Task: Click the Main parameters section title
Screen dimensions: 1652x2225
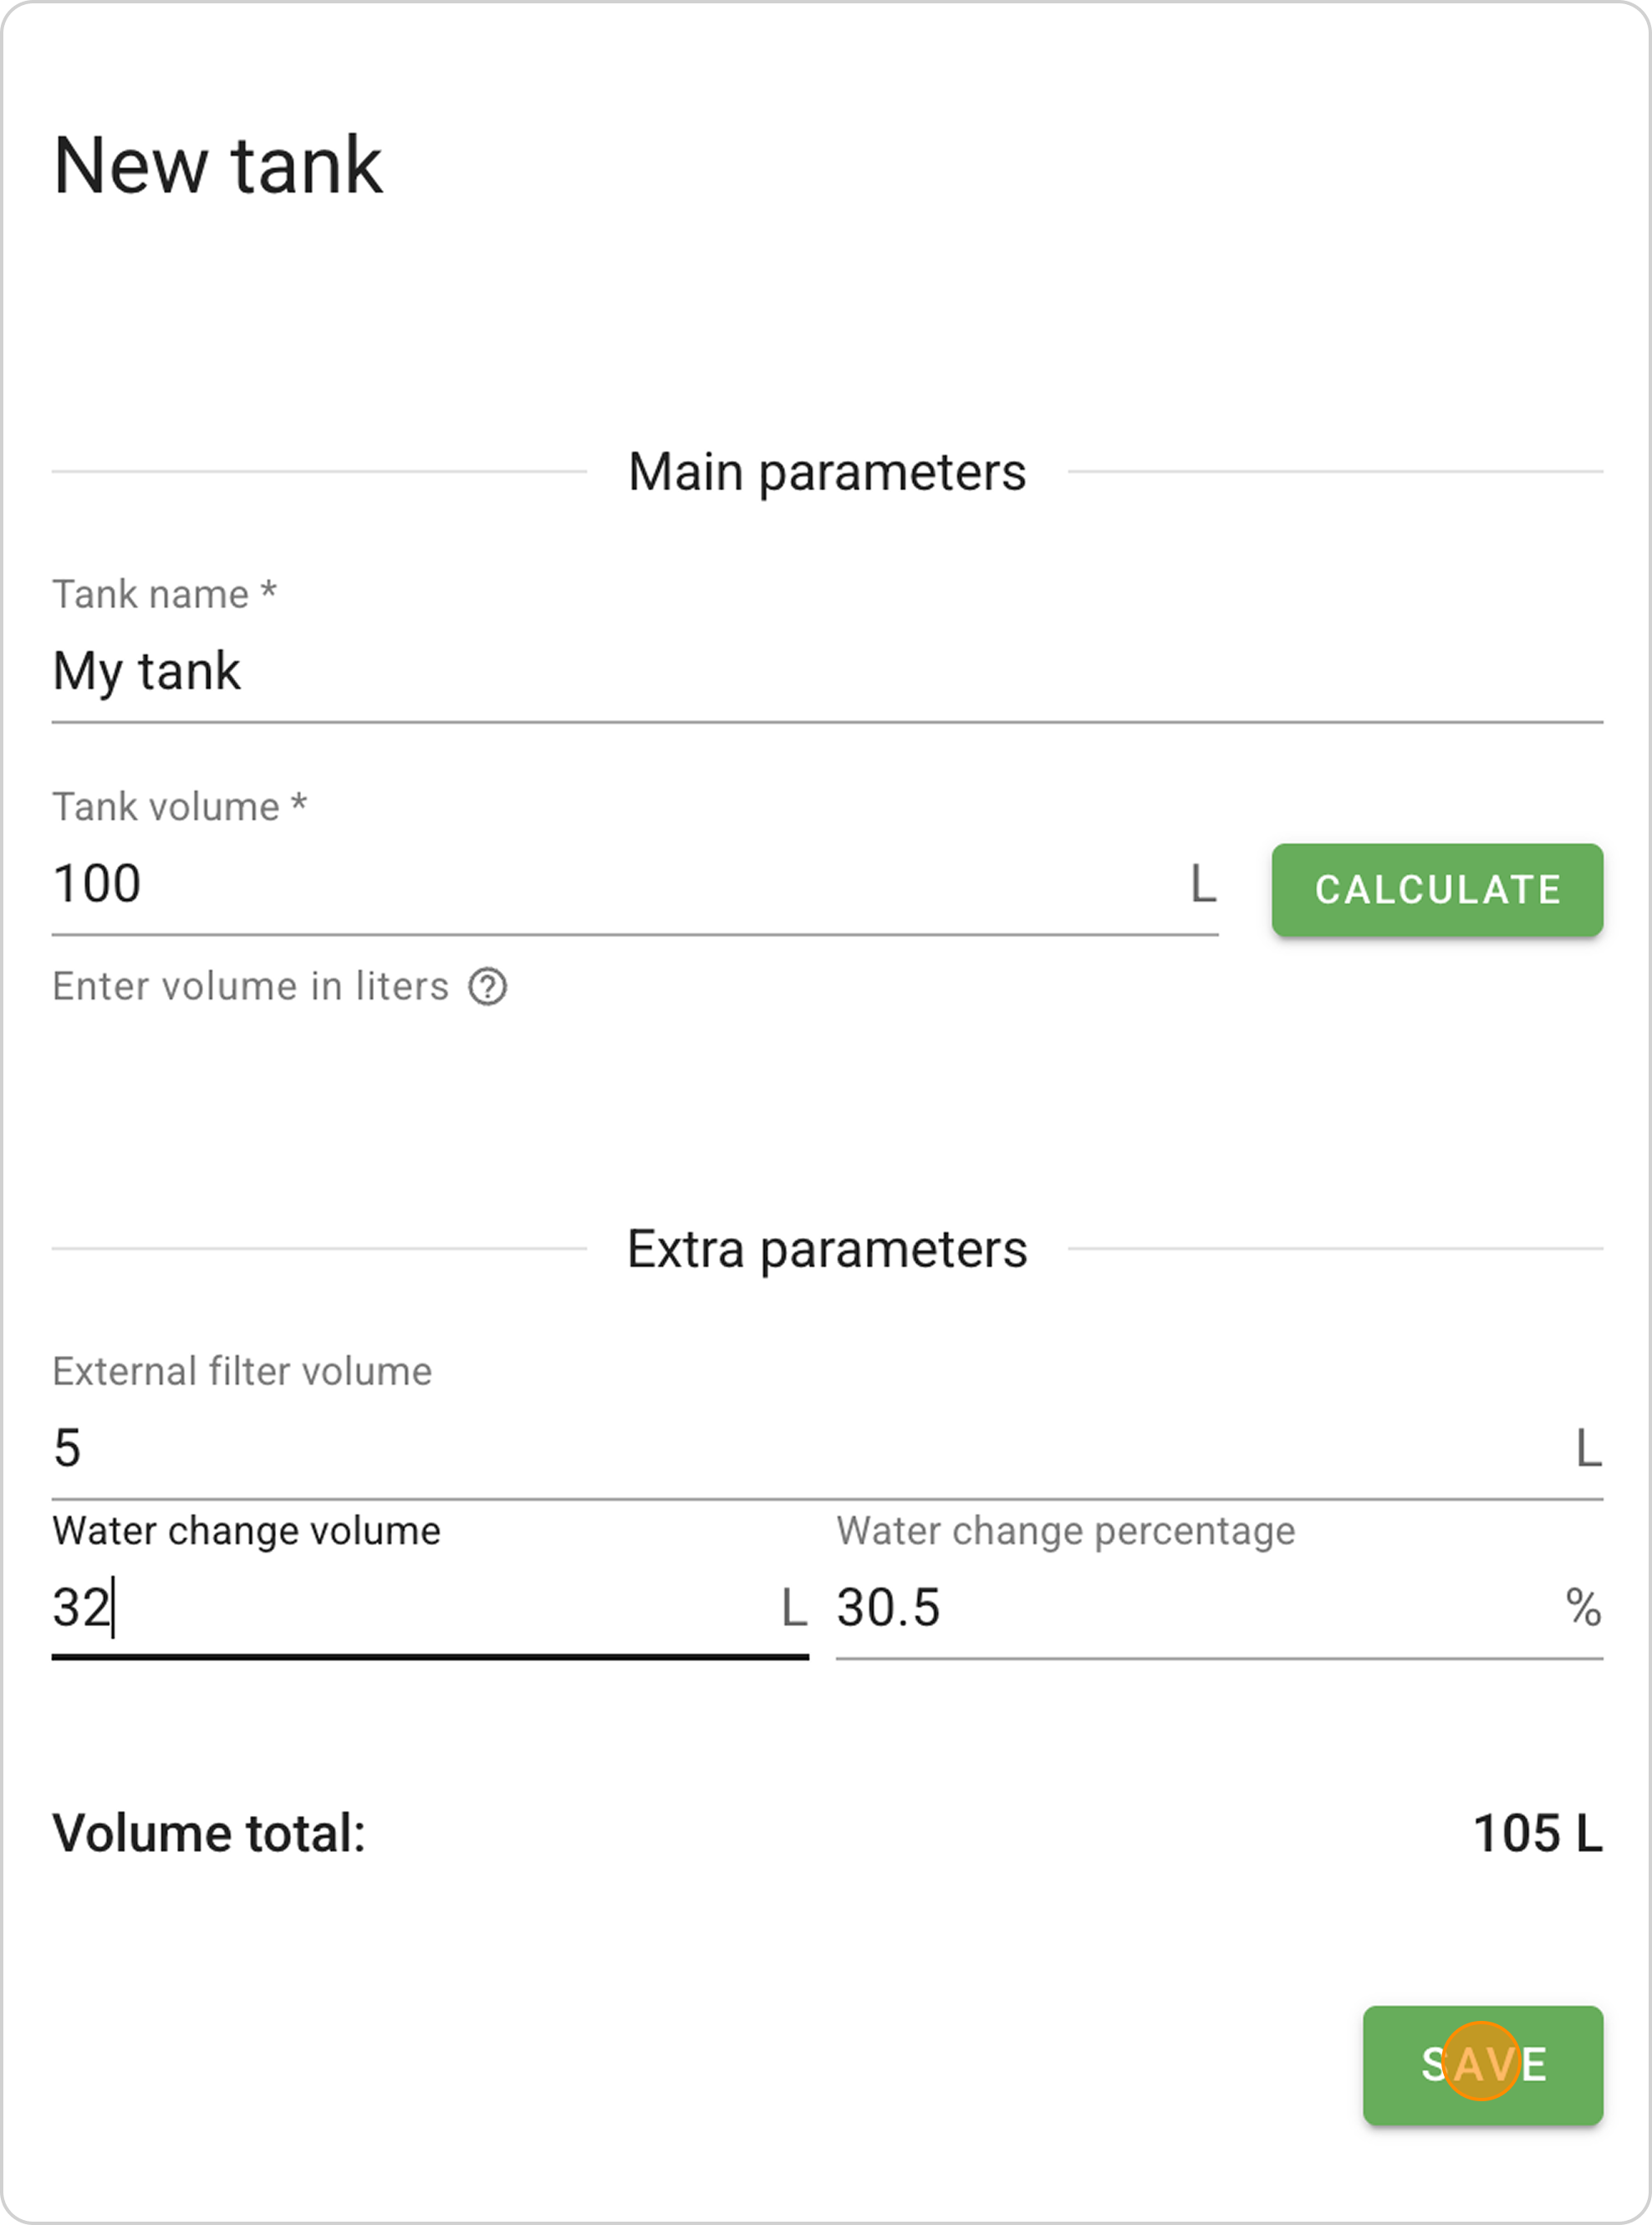Action: pos(827,473)
